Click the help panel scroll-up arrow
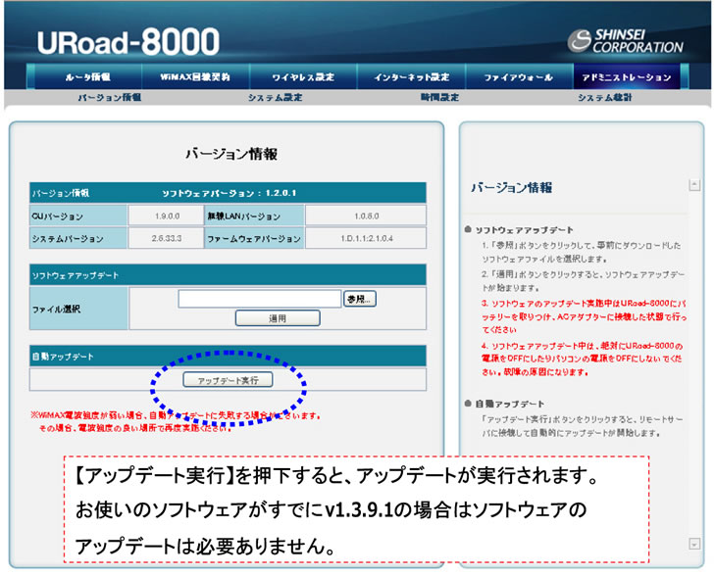Screen dimensions: 715x576 click(x=694, y=185)
